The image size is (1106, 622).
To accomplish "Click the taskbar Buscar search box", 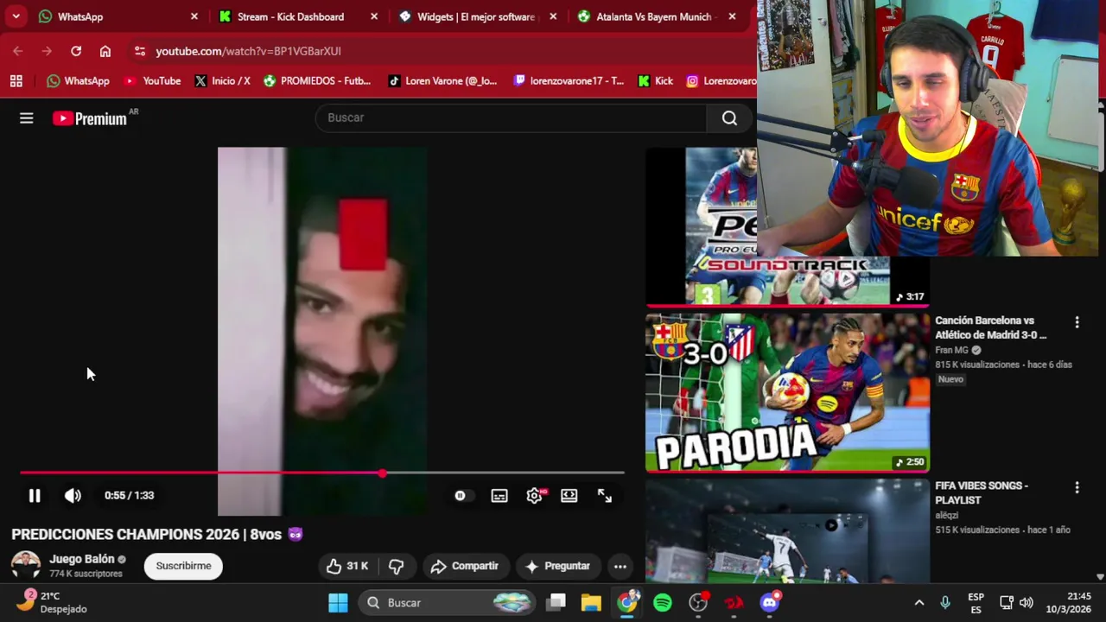I will click(x=448, y=603).
